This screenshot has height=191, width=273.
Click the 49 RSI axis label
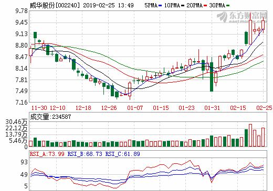[24, 175]
